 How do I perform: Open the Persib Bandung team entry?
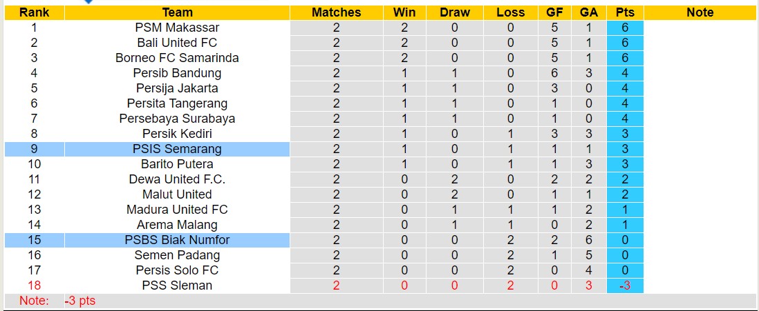click(x=177, y=73)
